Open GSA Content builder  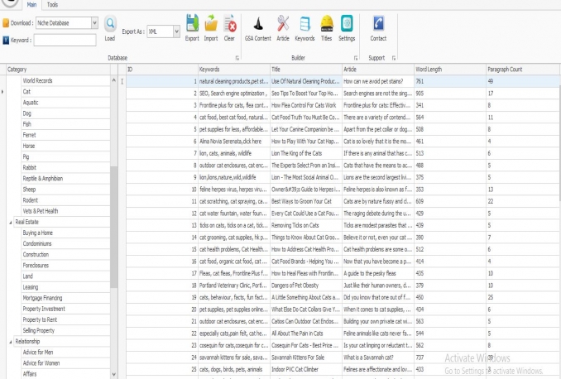257,25
